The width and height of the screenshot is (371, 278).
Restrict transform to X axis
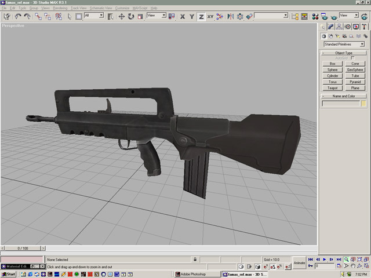(183, 17)
